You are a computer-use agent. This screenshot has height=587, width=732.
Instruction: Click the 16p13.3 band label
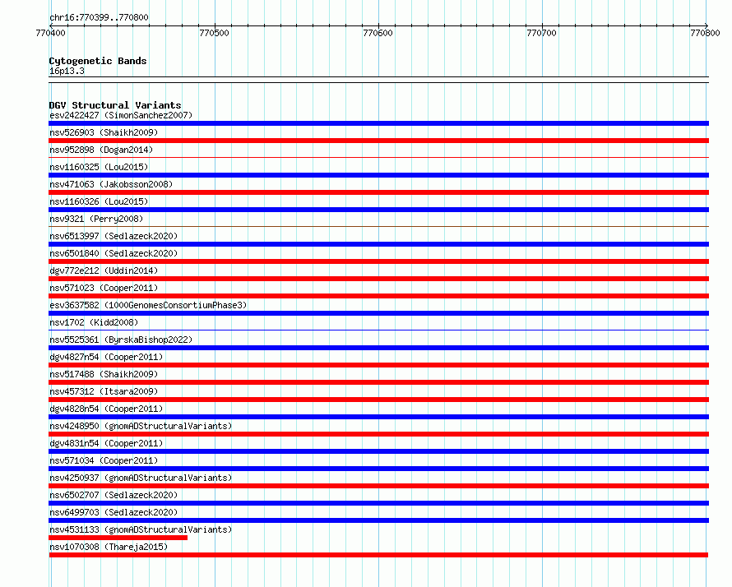tap(67, 71)
